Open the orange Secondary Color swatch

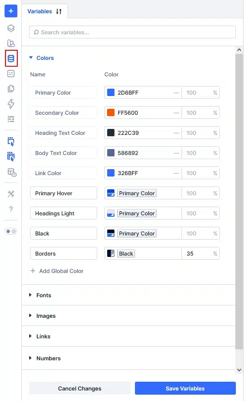tap(111, 112)
